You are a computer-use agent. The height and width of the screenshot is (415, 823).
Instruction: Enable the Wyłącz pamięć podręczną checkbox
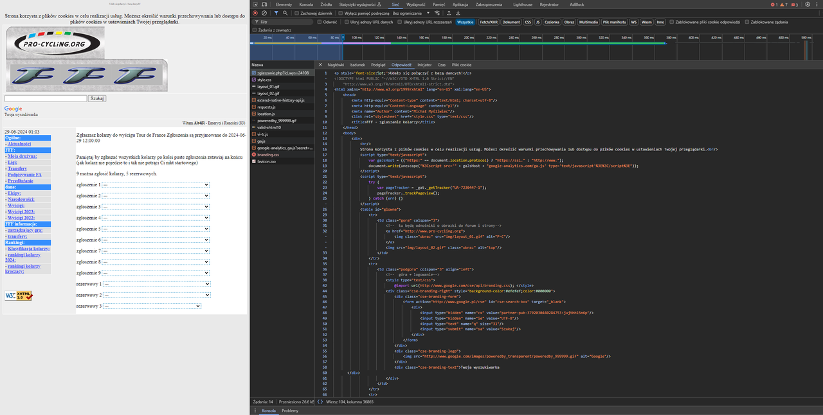coord(340,13)
